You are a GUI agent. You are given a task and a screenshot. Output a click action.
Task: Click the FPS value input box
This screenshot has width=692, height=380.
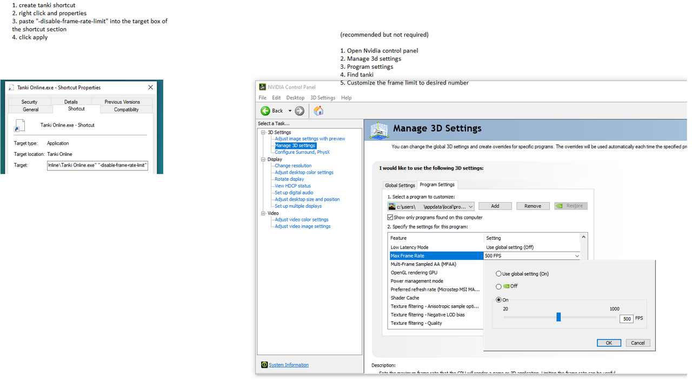[626, 319]
